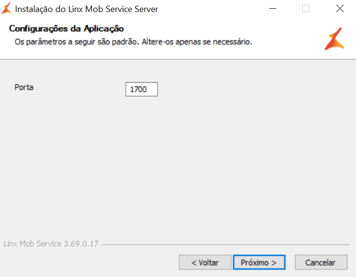Click the Linx icon in the title bar
Viewport: 356px width, 277px height.
(7, 9)
